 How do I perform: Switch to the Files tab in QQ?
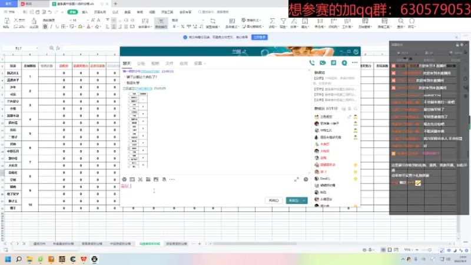point(170,64)
